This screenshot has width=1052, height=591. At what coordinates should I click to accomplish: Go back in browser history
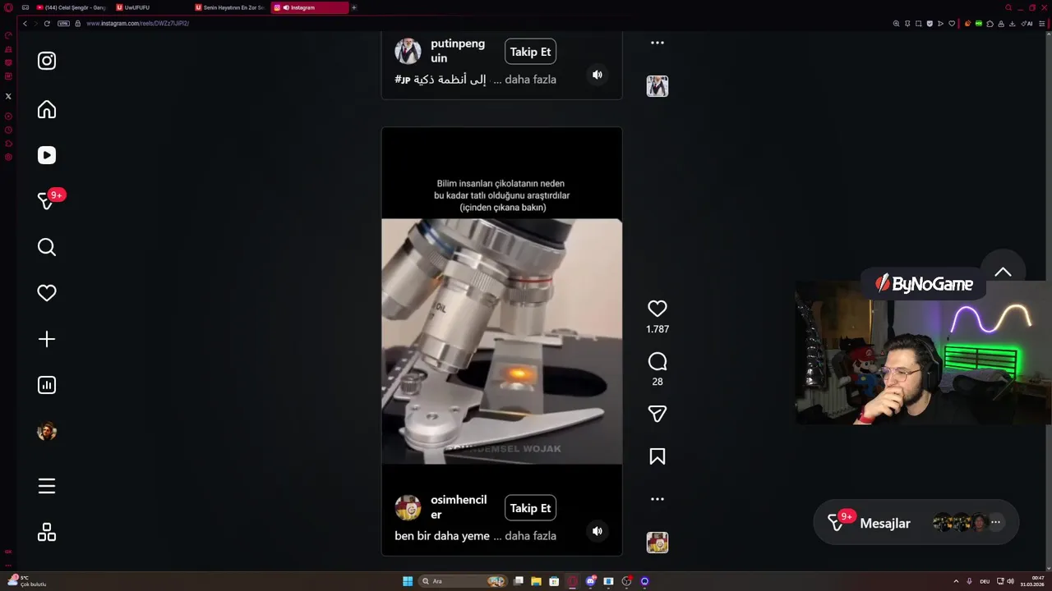tap(25, 23)
